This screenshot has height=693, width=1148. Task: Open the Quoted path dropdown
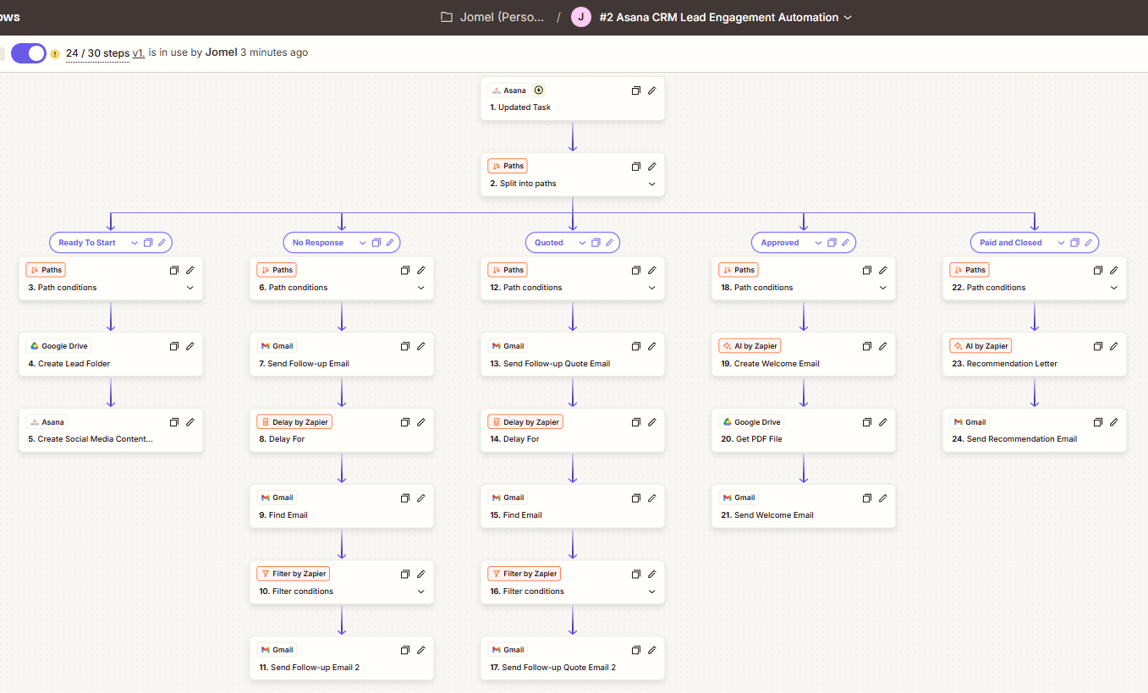[x=581, y=243]
